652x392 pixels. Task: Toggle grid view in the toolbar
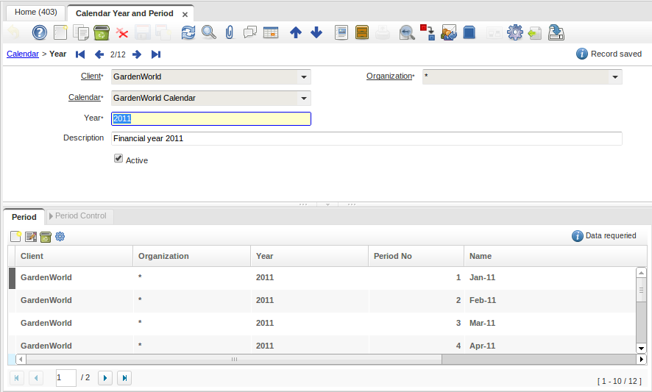click(271, 32)
